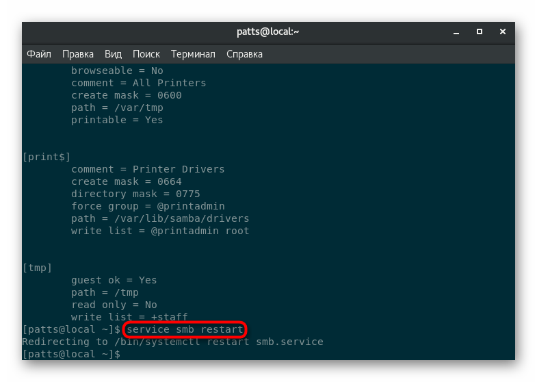Viewport: 537px width, 382px height.
Task: Open the Файл menu
Action: (x=39, y=54)
